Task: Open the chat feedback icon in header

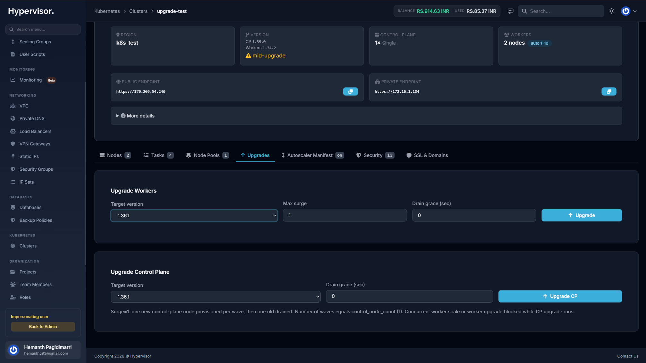Action: pyautogui.click(x=510, y=11)
